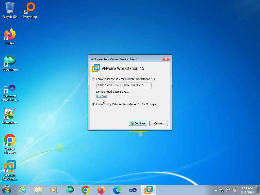
Task: Launch Firefox from the taskbar
Action: (x=101, y=190)
